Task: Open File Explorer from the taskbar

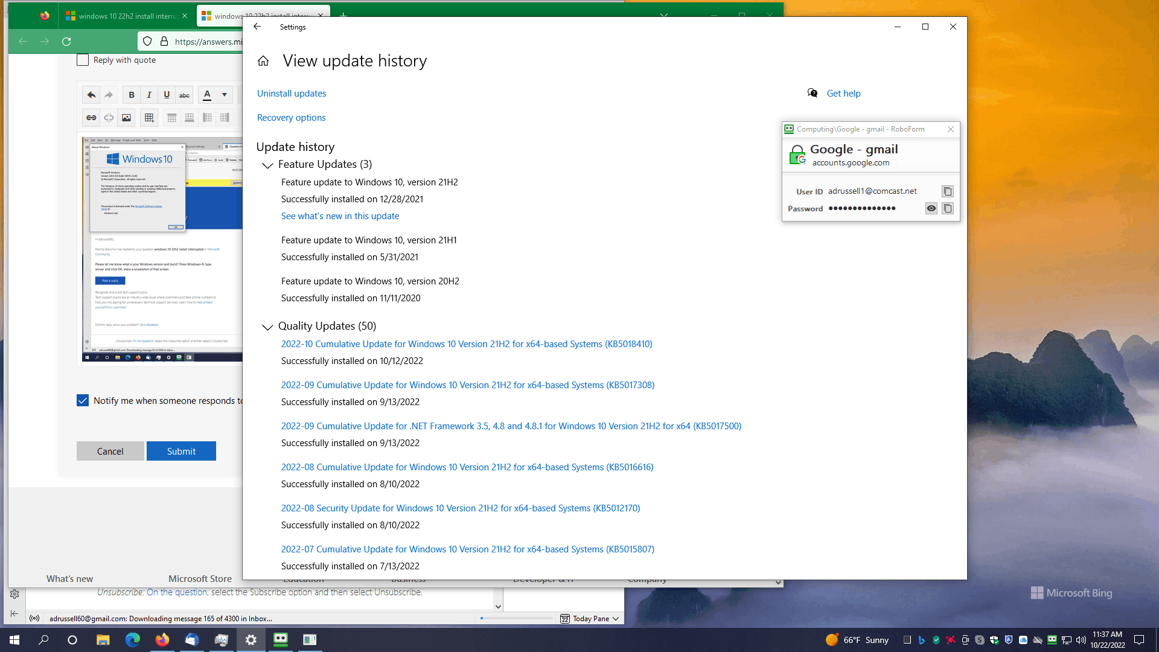Action: pos(103,640)
